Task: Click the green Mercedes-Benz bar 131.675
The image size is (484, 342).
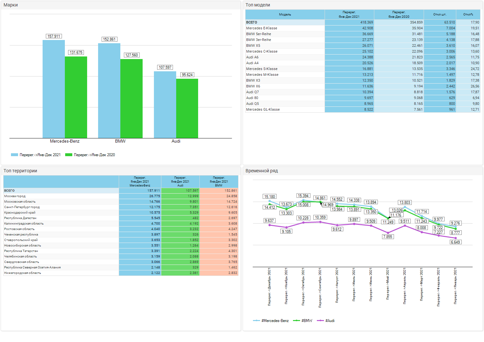Action: (76, 97)
